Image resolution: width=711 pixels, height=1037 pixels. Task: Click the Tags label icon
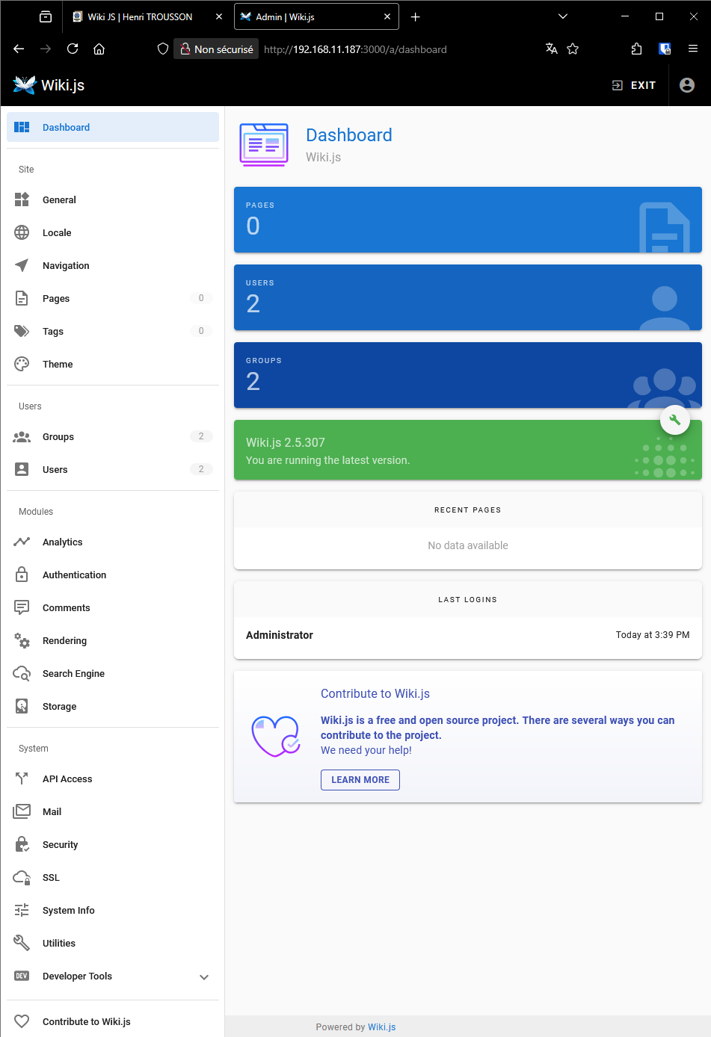click(x=22, y=331)
